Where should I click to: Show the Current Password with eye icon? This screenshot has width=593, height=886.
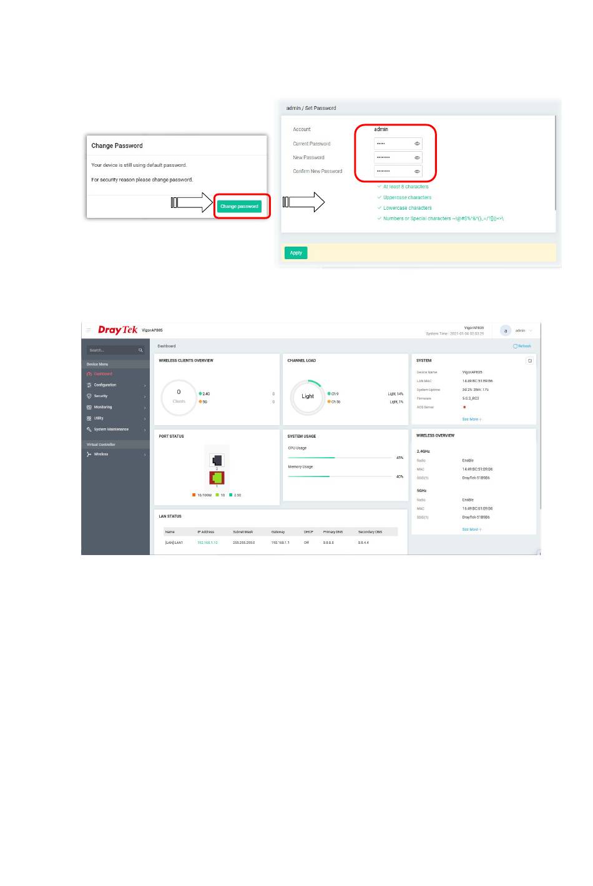pos(417,144)
